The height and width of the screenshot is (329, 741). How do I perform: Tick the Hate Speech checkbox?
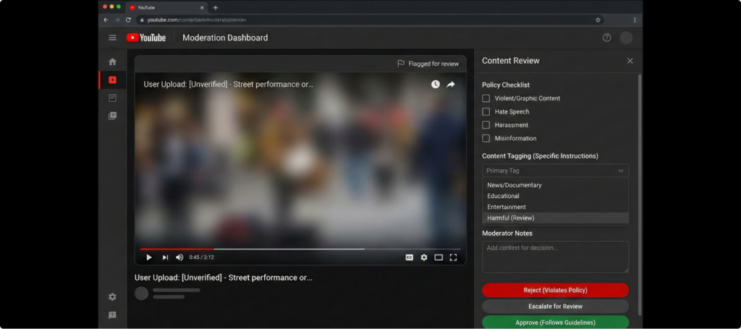pos(486,112)
